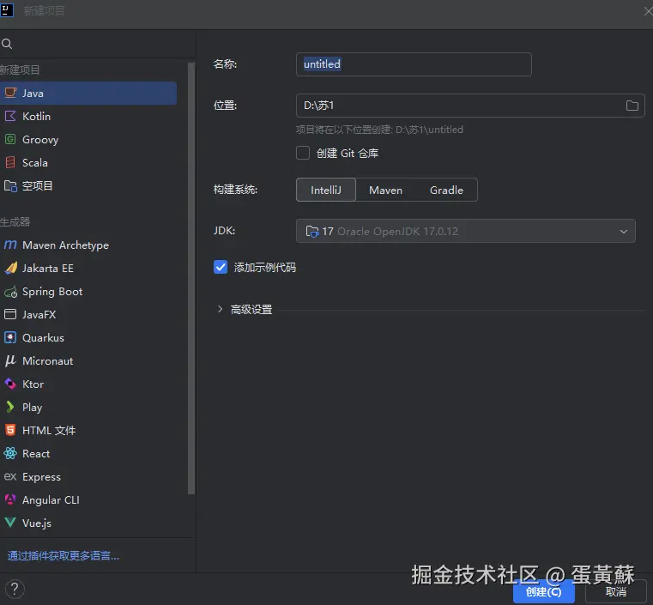Pick the Vue.js logo icon

[x=10, y=523]
